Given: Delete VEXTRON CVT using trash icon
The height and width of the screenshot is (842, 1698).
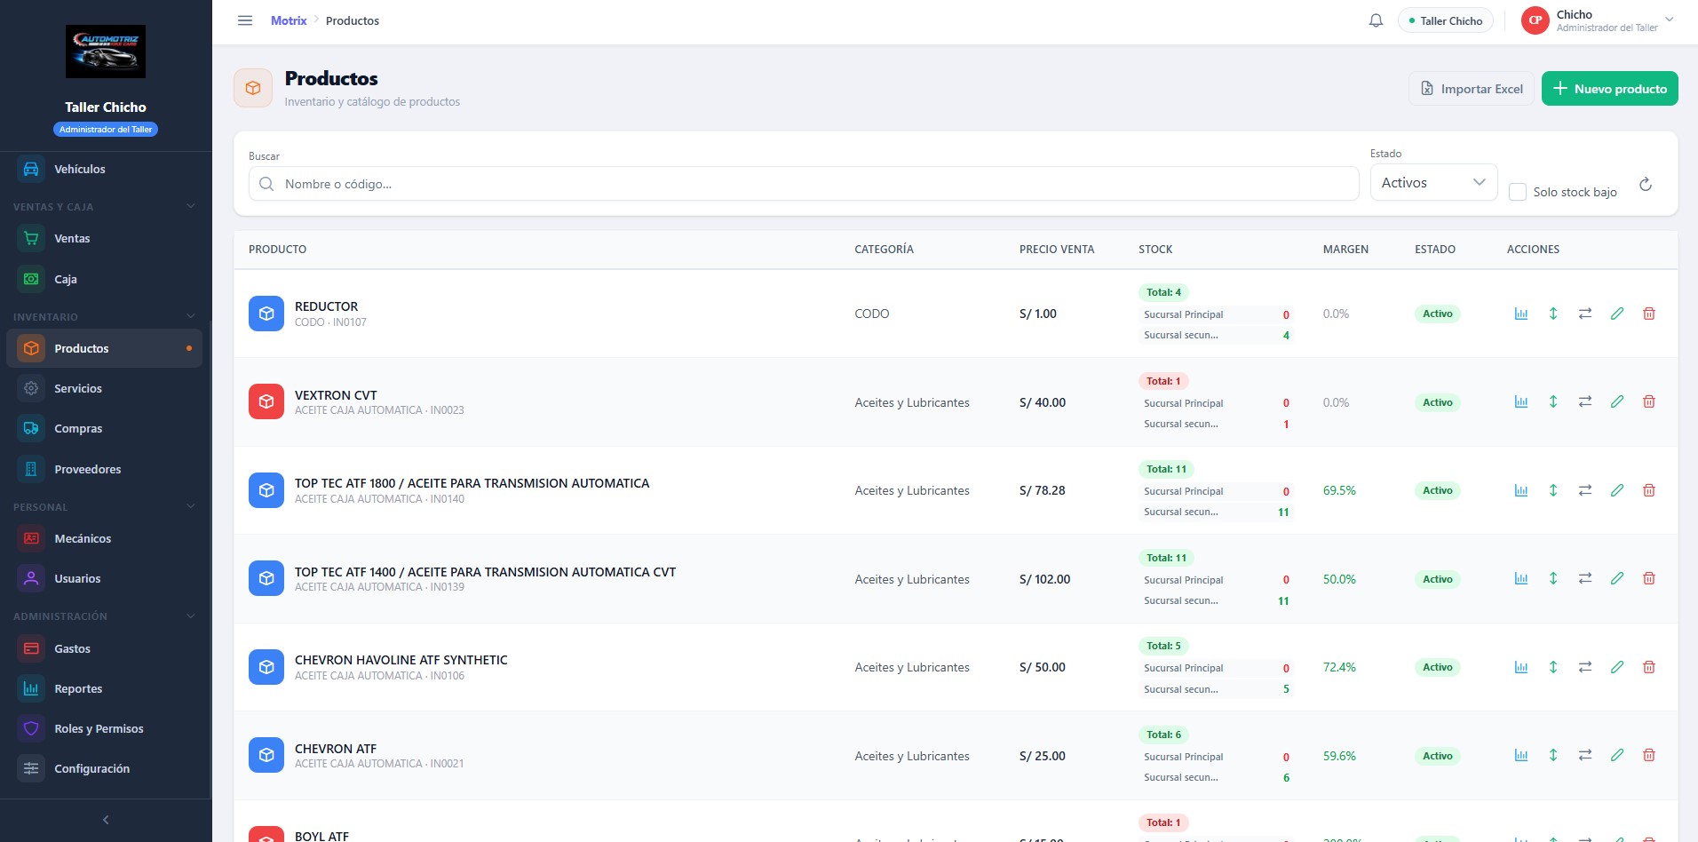Looking at the screenshot, I should [1649, 401].
